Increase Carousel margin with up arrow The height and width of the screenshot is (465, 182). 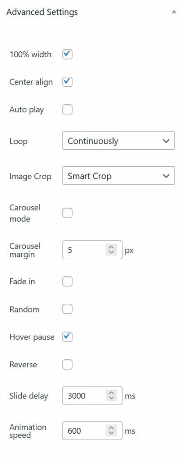[x=111, y=247]
